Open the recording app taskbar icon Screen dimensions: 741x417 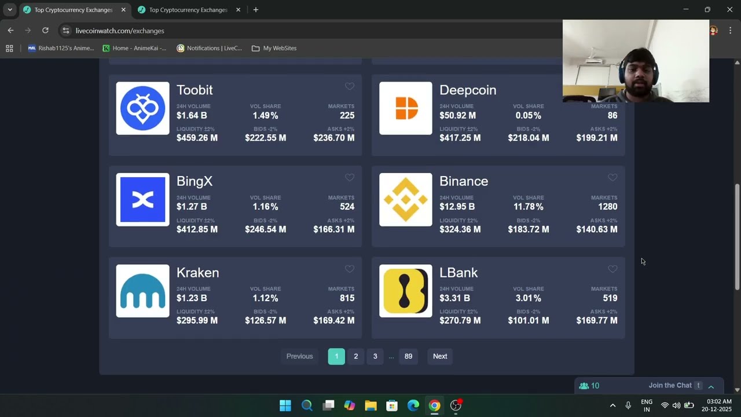pyautogui.click(x=456, y=405)
